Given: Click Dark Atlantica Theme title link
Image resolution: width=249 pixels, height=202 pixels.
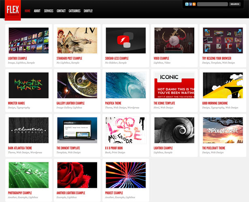Looking at the screenshot, I should [x=20, y=148].
